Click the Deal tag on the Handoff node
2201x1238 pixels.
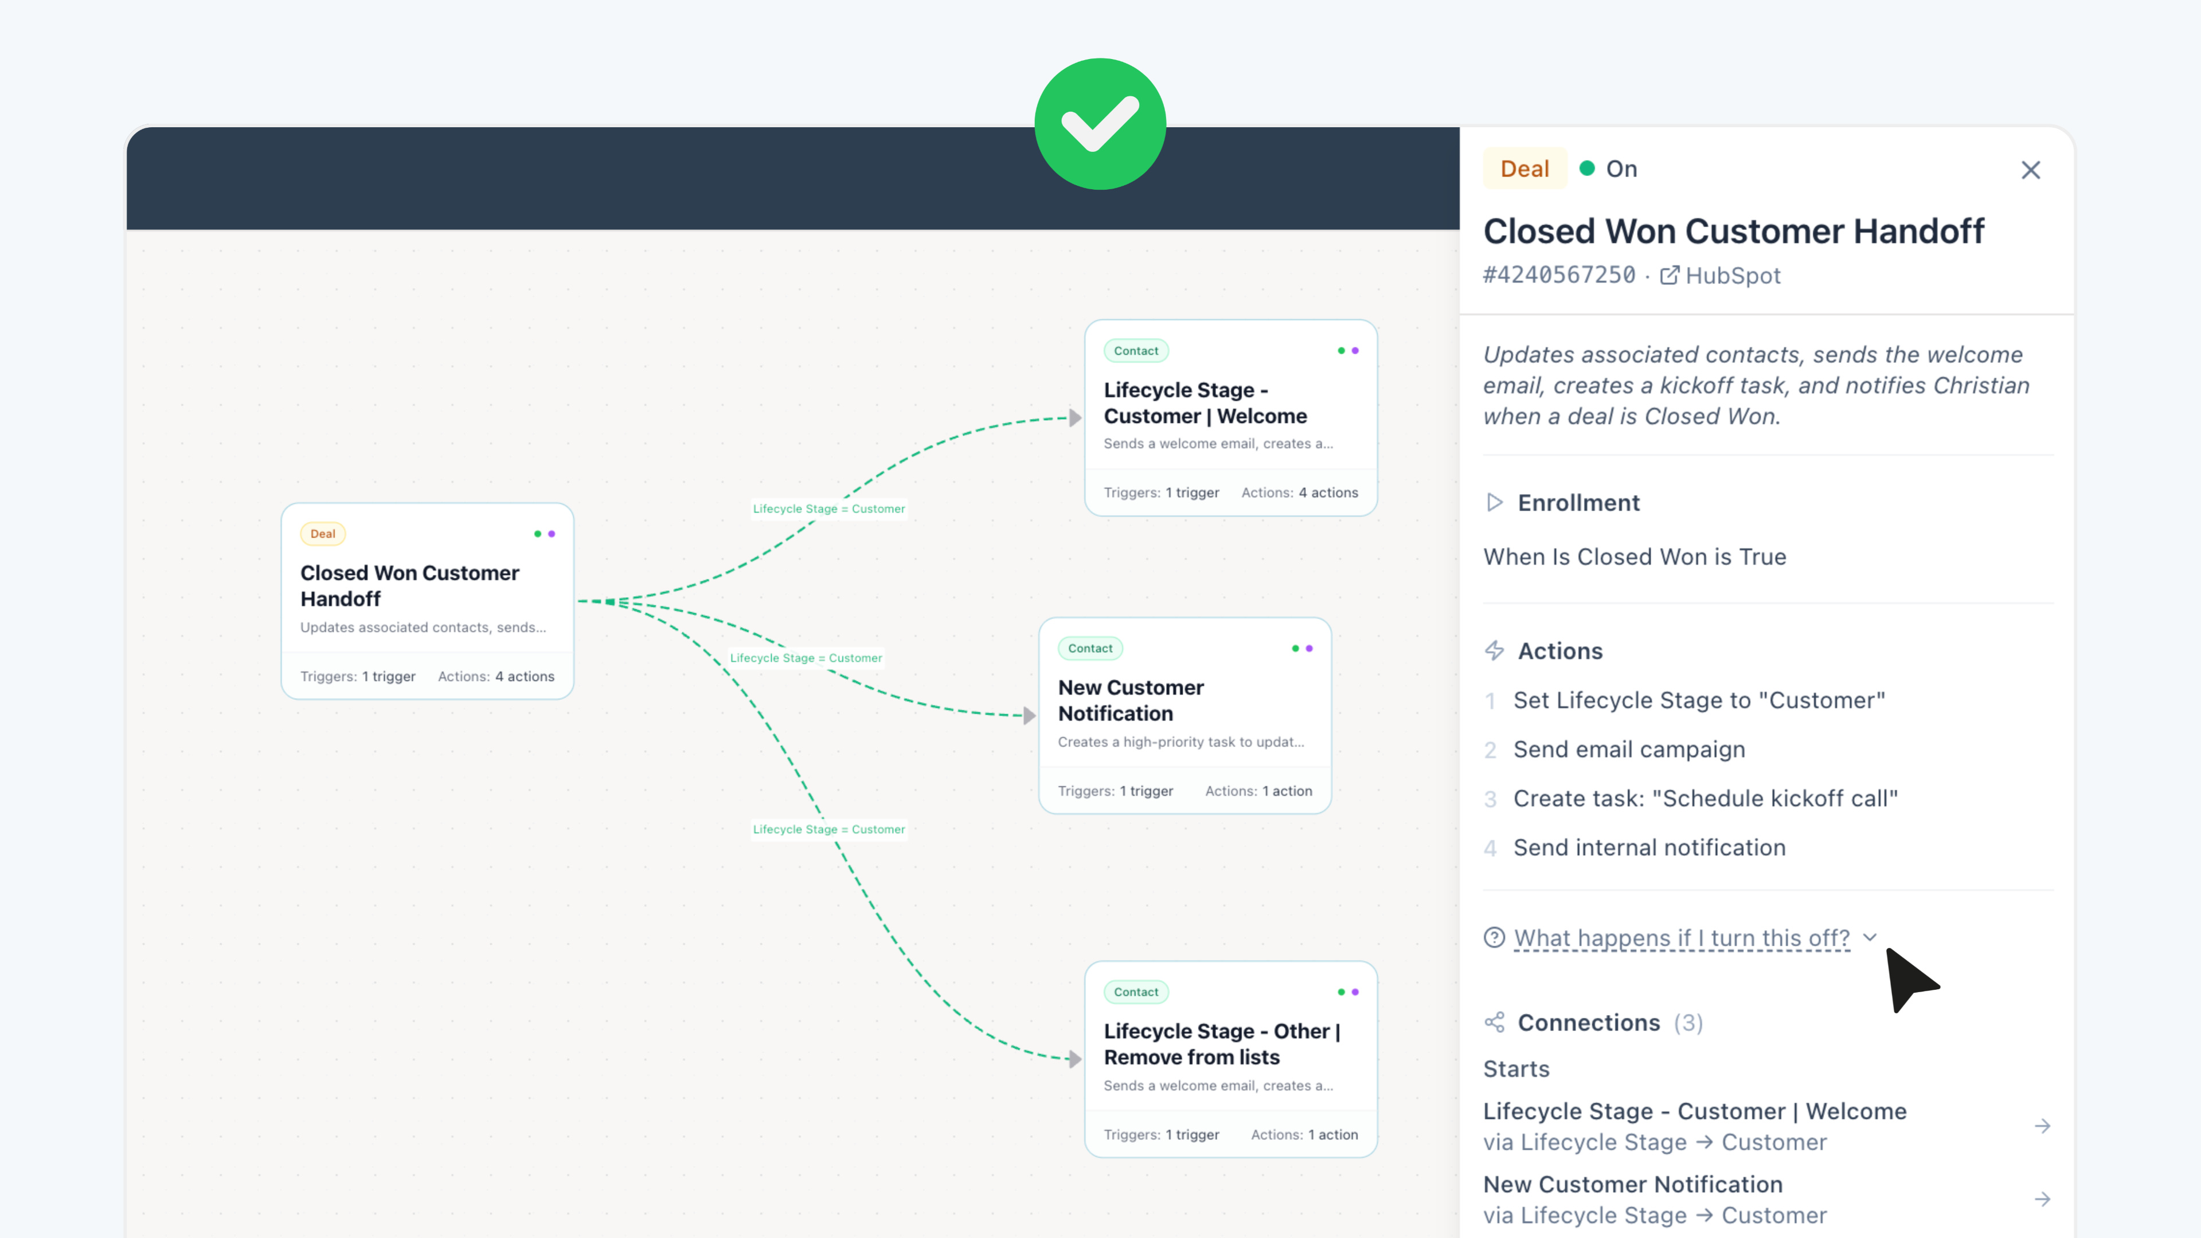tap(323, 534)
